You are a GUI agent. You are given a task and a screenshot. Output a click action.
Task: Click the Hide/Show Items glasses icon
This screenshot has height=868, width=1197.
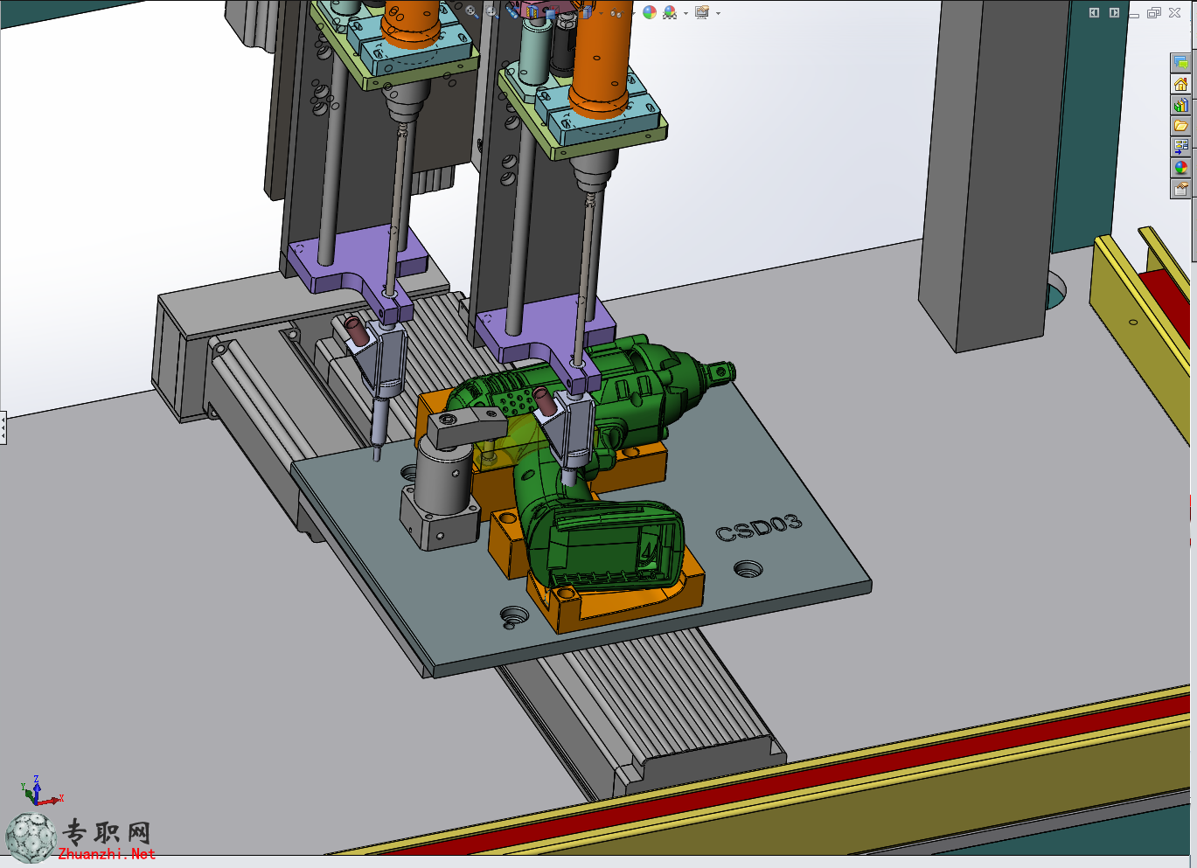[617, 13]
